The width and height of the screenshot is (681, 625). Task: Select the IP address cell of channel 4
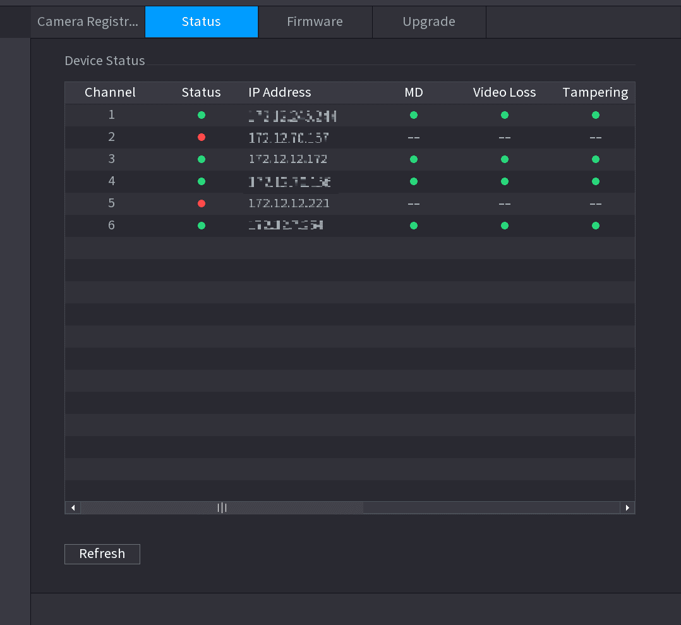pyautogui.click(x=290, y=181)
